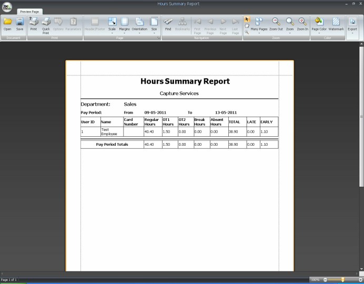Select the pointer mouse tool

pos(247,19)
